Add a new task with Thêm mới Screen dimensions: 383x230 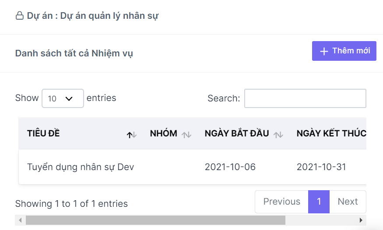pyautogui.click(x=344, y=51)
